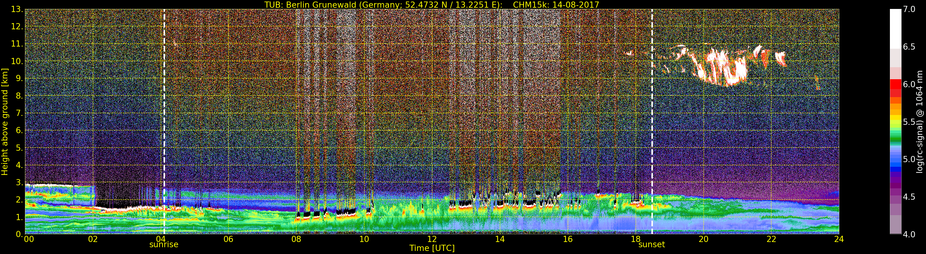Screen dimensions: 926x254
Task: Click the height tick label 2.
Action: tap(19, 200)
